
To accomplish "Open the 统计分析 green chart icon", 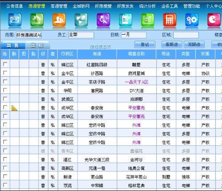I will (148, 20).
